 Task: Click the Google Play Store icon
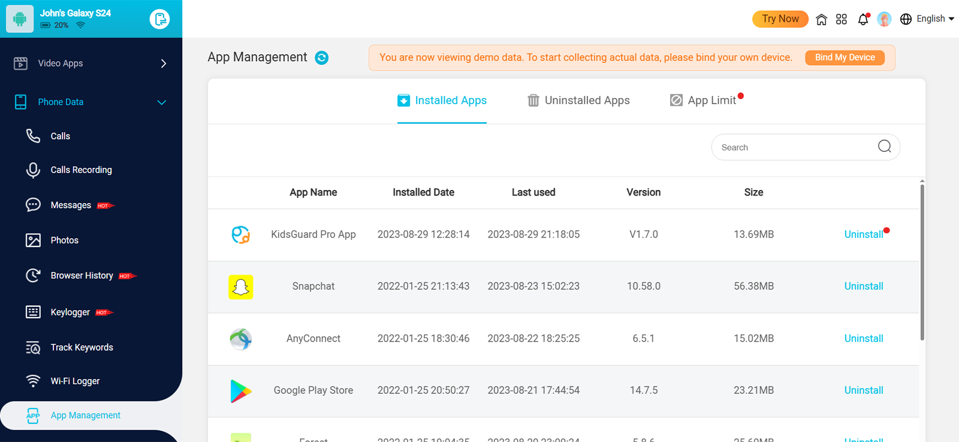pyautogui.click(x=241, y=391)
